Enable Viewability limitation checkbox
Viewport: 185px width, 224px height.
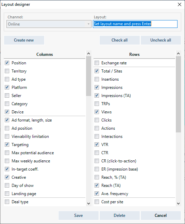pyautogui.click(x=7, y=136)
